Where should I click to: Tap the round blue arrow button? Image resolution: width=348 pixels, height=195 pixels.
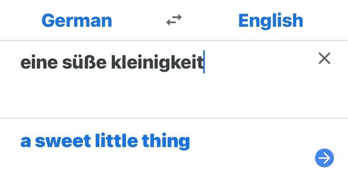coord(324,158)
